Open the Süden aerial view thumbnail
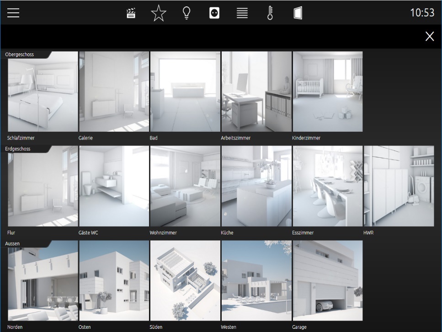Viewport: 442px width, 332px height. (185, 280)
